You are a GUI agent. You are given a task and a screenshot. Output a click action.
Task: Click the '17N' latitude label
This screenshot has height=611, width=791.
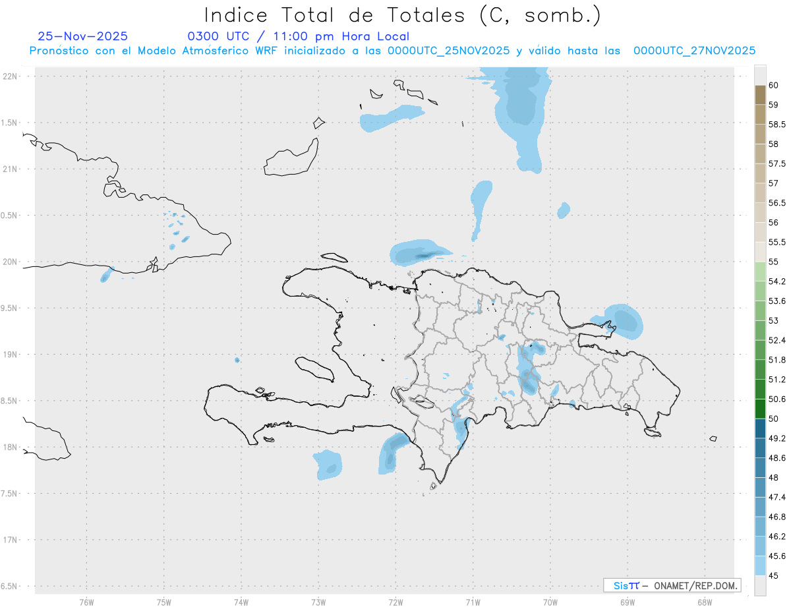point(11,540)
